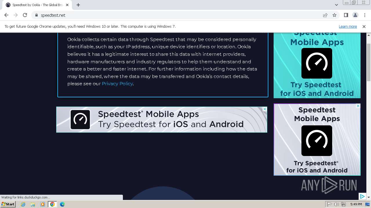Open the Privacy Policy link
The height and width of the screenshot is (208, 371).
117,83
